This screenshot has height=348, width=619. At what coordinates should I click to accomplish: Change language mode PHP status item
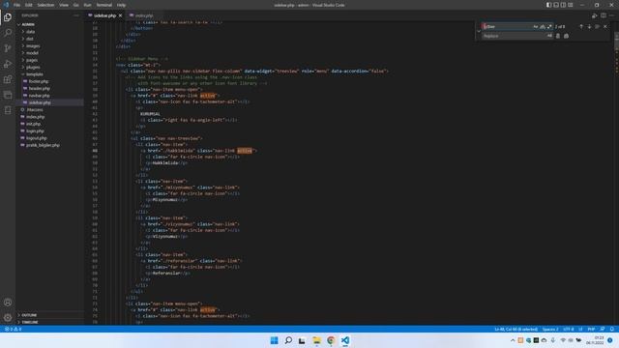pos(591,329)
